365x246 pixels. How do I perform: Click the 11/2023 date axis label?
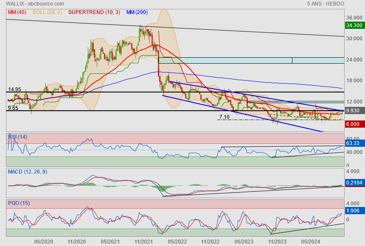coord(277,242)
